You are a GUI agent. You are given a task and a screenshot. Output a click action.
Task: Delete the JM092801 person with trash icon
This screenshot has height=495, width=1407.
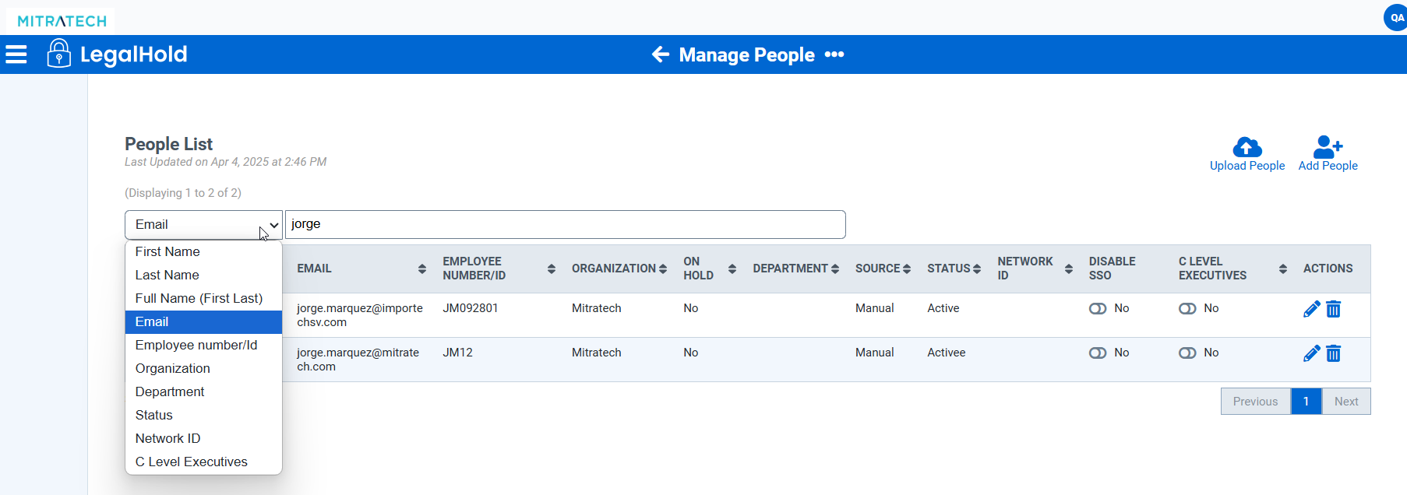1334,309
